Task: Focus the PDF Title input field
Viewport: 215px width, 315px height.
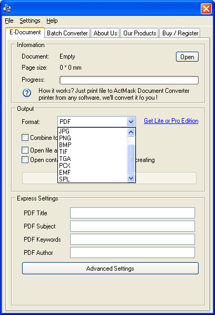Action: [132, 213]
